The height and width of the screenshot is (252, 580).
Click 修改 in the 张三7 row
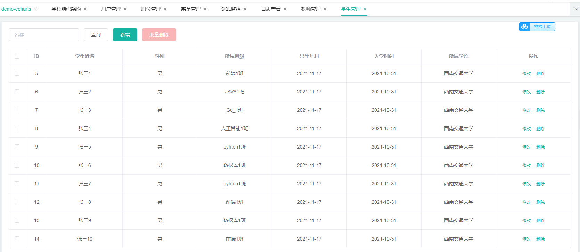click(526, 184)
